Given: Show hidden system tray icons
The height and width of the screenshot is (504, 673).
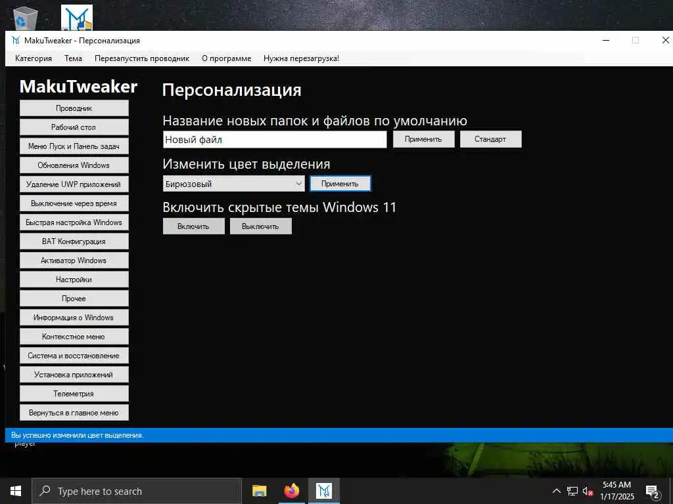Looking at the screenshot, I should pos(556,491).
